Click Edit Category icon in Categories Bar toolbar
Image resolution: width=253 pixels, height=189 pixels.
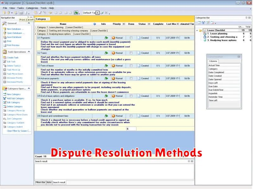pos(208,23)
